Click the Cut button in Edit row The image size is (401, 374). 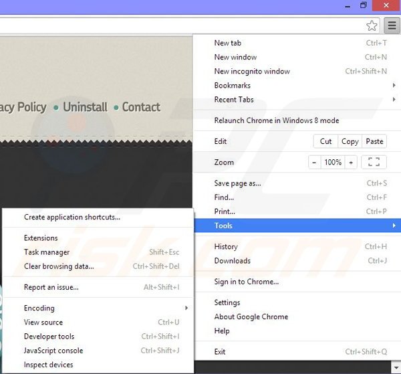[325, 142]
